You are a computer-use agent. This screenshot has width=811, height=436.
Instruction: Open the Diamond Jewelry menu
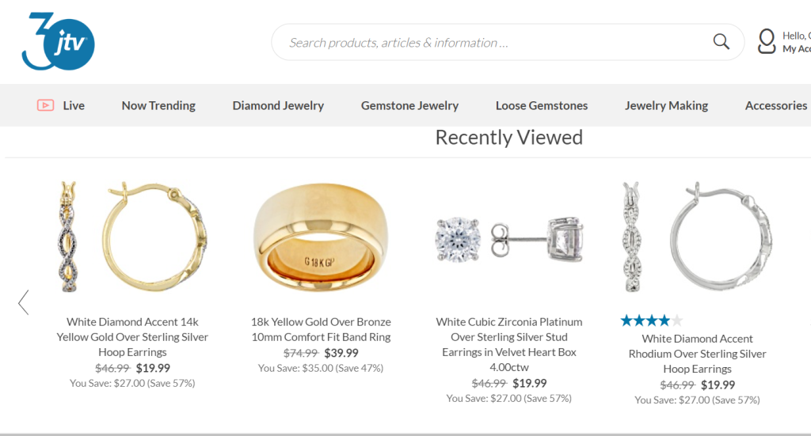click(278, 105)
